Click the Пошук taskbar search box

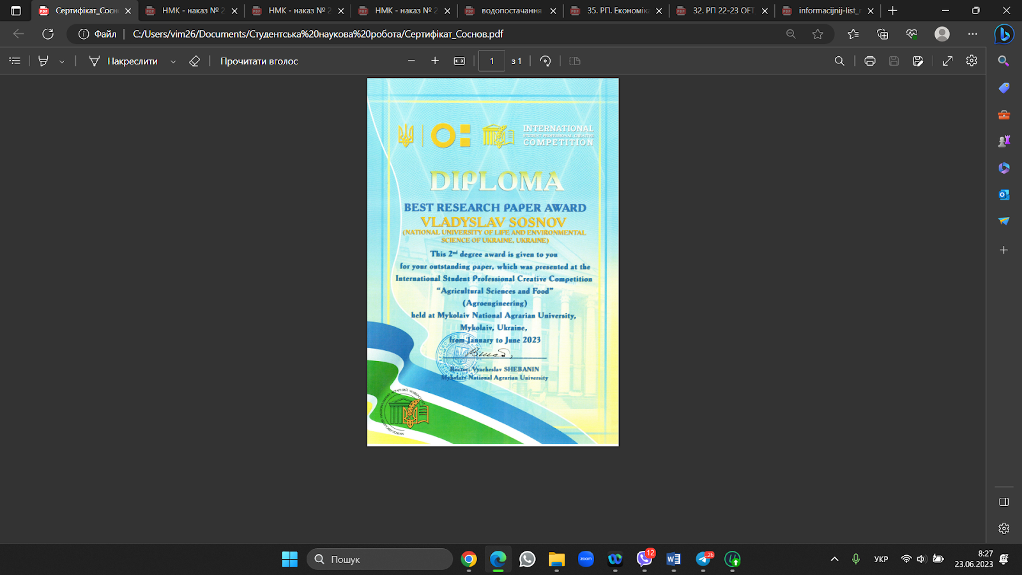click(380, 559)
